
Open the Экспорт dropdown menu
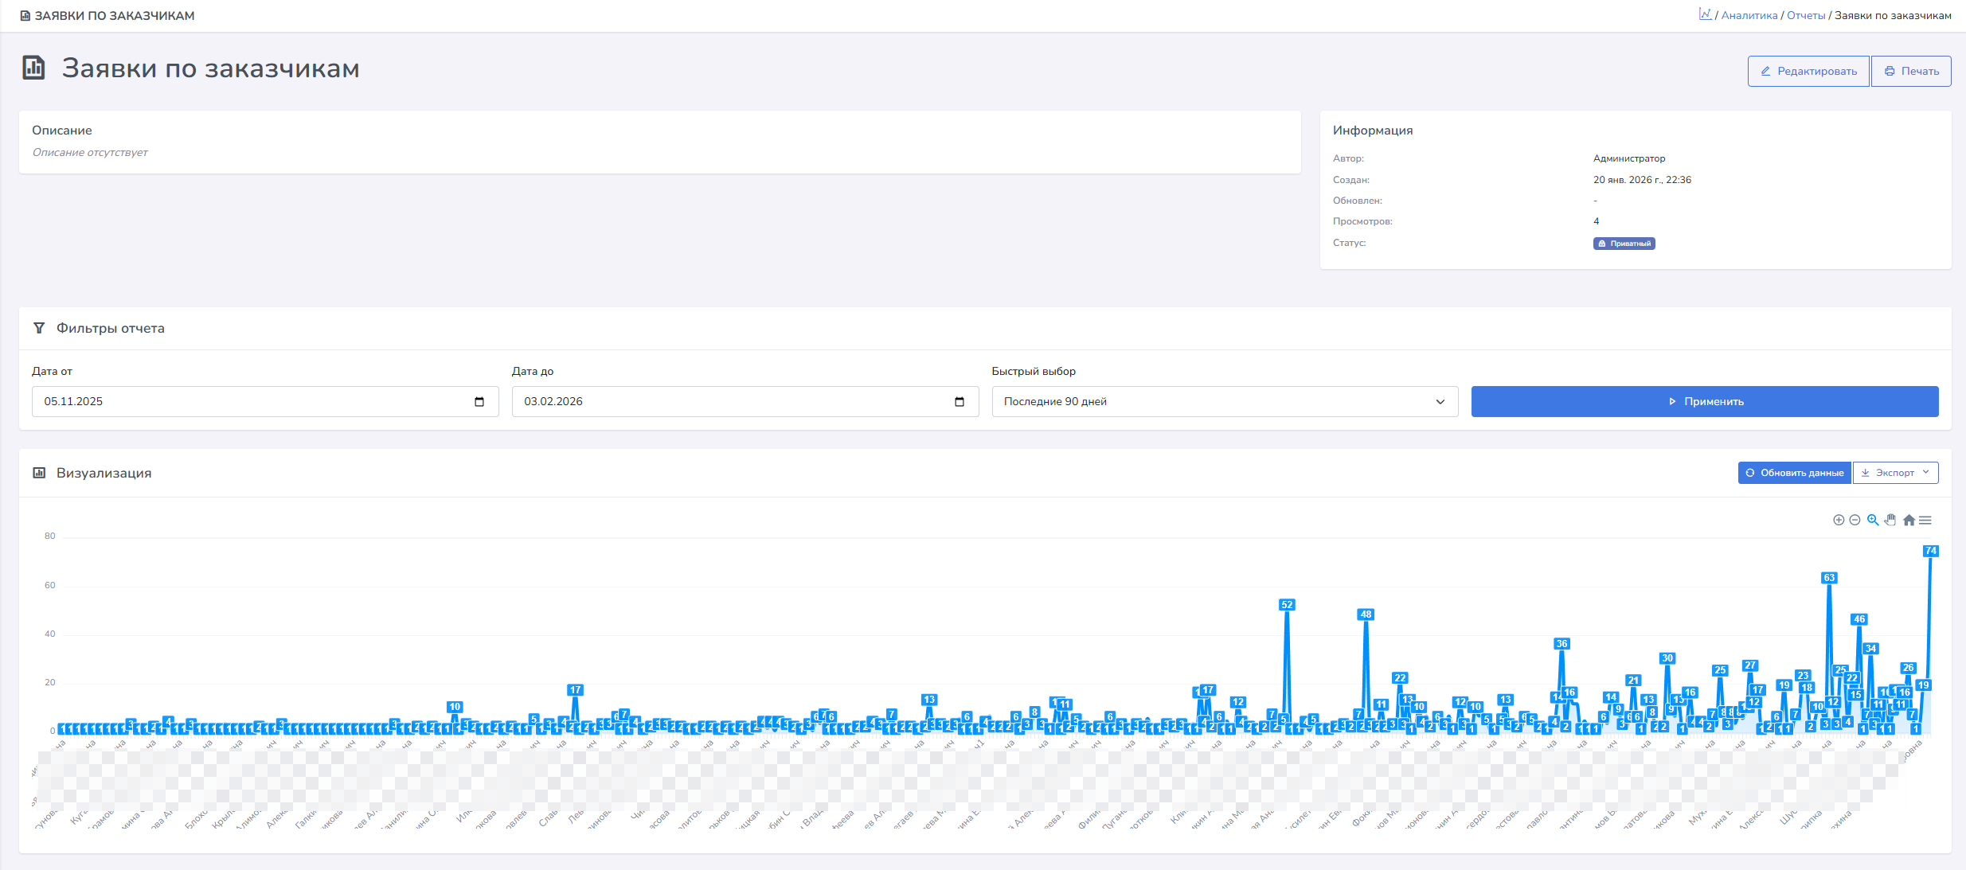tap(1895, 473)
